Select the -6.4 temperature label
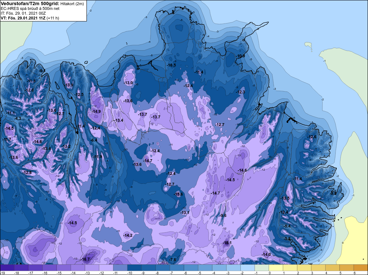Screen dimensions: 368x275 (x=93, y=140)
